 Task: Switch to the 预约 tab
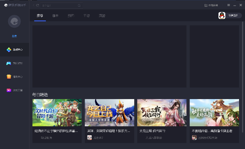[71, 16]
